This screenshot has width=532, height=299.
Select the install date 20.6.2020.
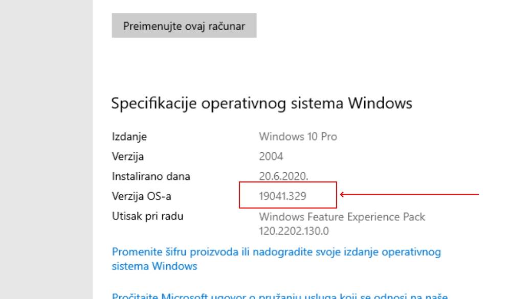pos(284,176)
